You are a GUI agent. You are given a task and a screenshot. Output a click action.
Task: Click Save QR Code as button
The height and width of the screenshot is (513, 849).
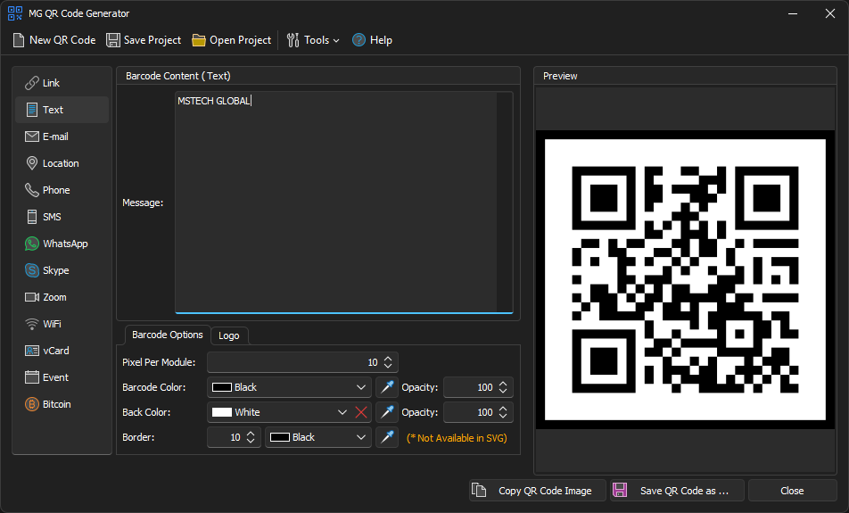(x=678, y=491)
